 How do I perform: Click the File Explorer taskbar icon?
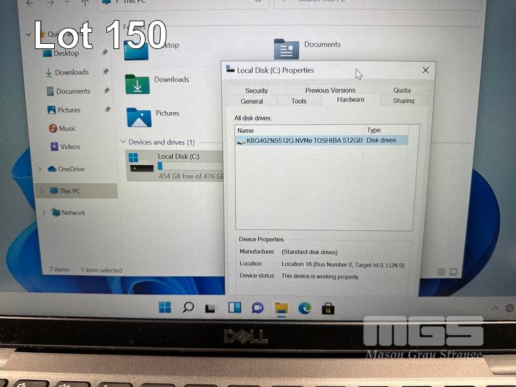point(281,308)
